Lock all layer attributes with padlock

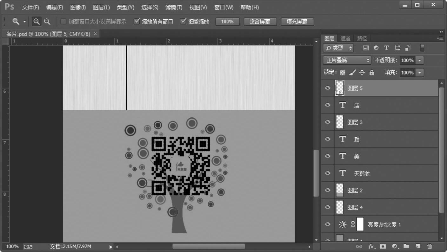tap(372, 73)
